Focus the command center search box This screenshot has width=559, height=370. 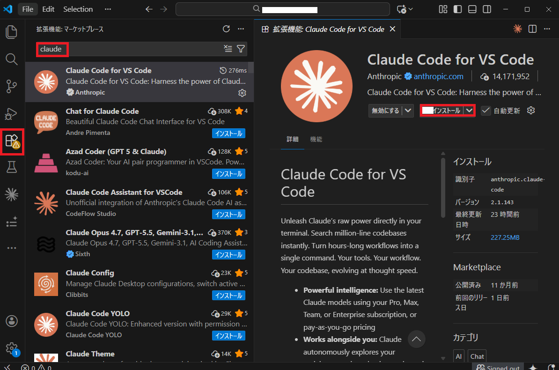282,9
